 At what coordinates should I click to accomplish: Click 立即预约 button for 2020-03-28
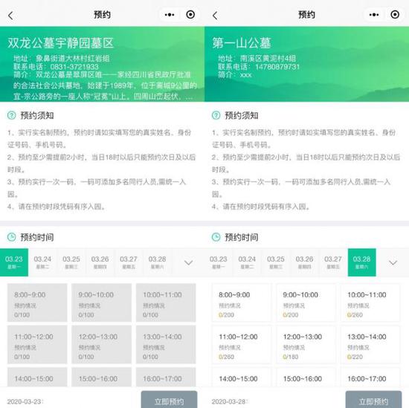click(373, 400)
